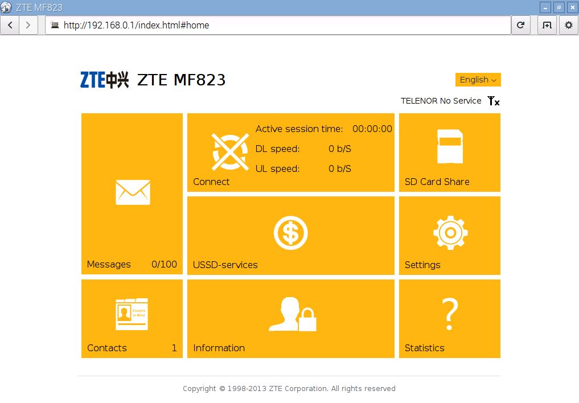The width and height of the screenshot is (579, 403).
Task: Open Statistics question mark icon
Action: [x=450, y=314]
